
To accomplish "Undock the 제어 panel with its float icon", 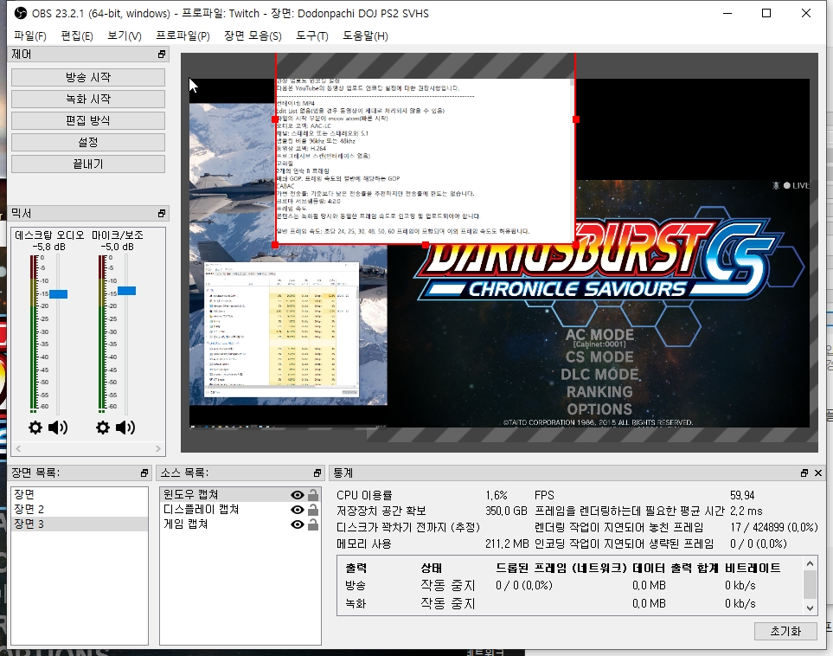I will click(162, 55).
